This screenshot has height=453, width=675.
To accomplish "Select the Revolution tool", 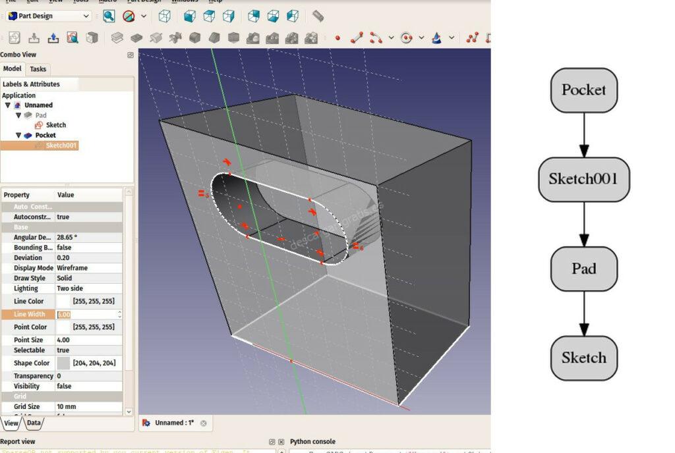I will coord(157,38).
